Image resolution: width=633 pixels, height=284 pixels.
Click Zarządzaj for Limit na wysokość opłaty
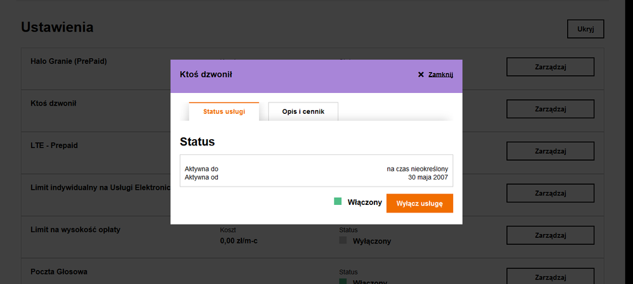pyautogui.click(x=550, y=235)
